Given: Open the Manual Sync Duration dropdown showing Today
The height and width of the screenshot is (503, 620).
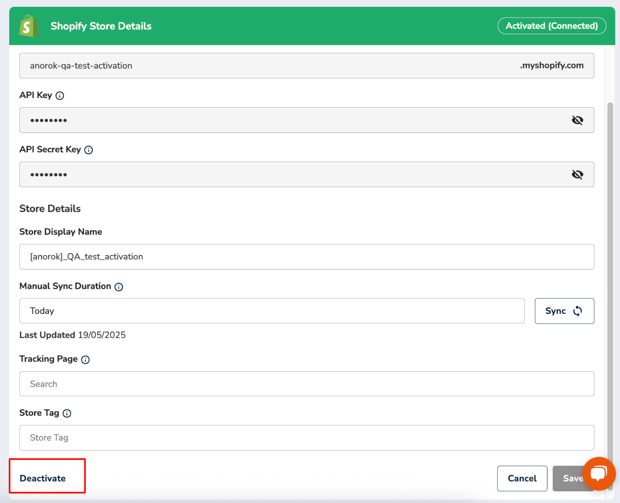Looking at the screenshot, I should (x=272, y=311).
